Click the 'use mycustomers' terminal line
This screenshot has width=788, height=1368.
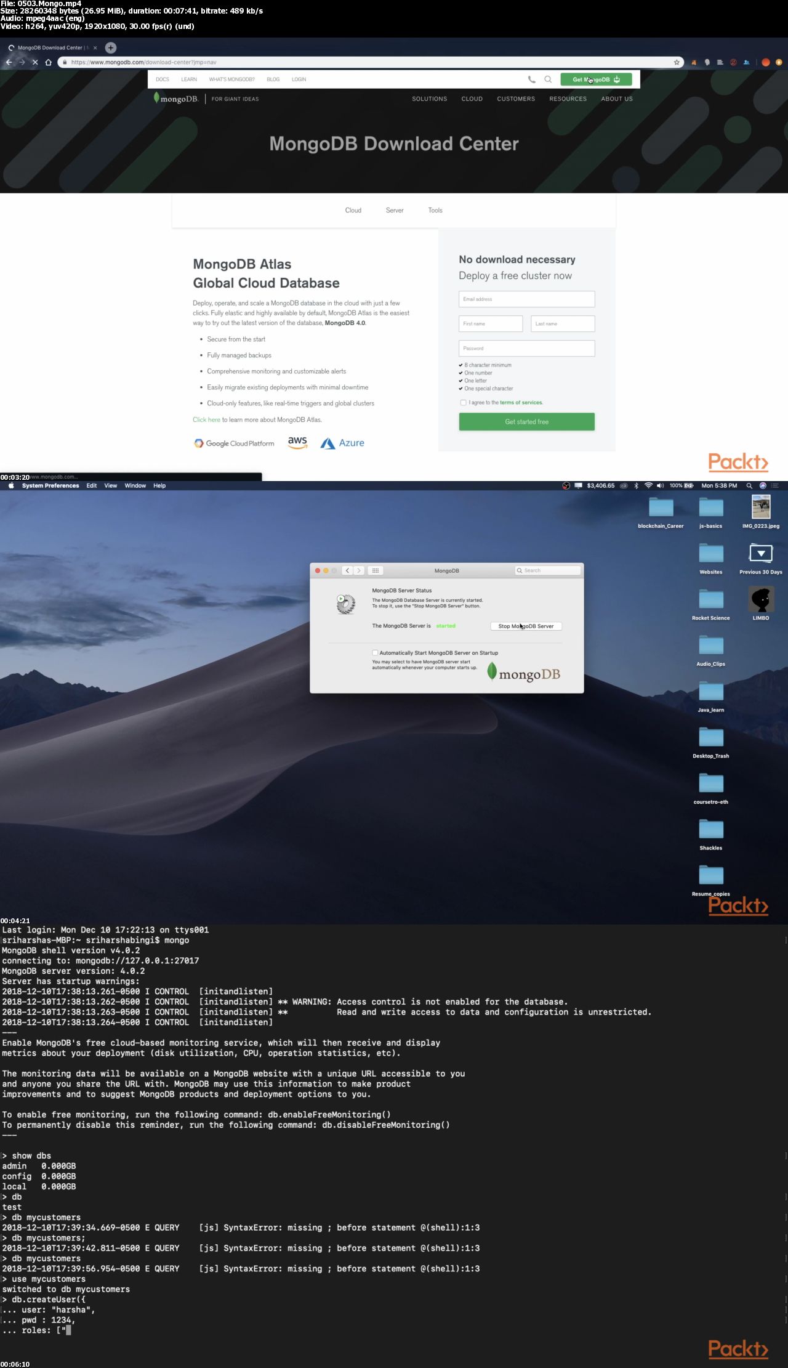point(49,1279)
